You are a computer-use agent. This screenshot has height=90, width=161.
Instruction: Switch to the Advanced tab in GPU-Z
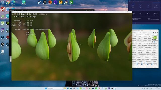142,33
